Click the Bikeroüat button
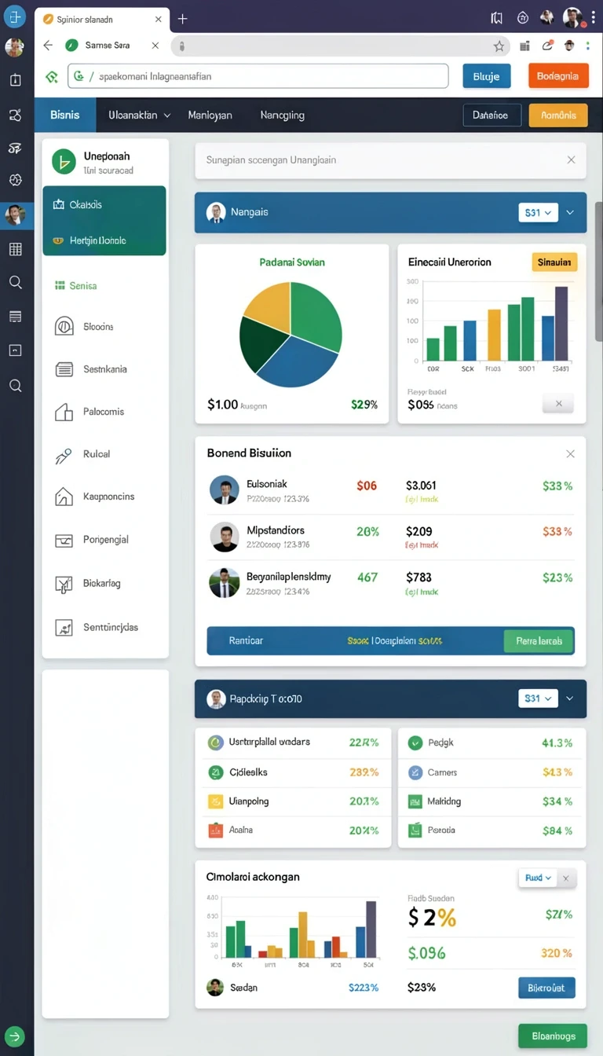 tap(546, 988)
